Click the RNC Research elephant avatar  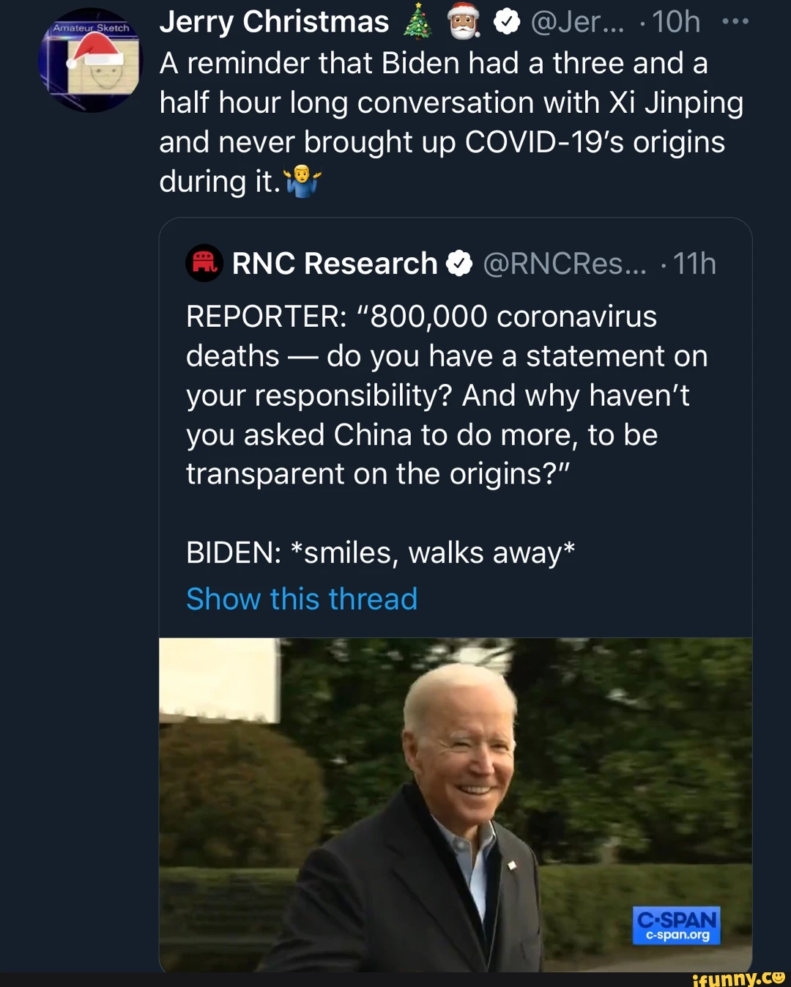pyautogui.click(x=204, y=263)
